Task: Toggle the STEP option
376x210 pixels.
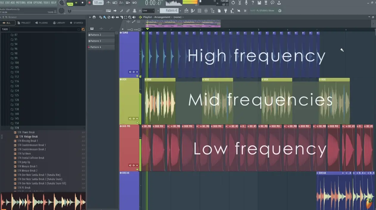Action: 130,30
